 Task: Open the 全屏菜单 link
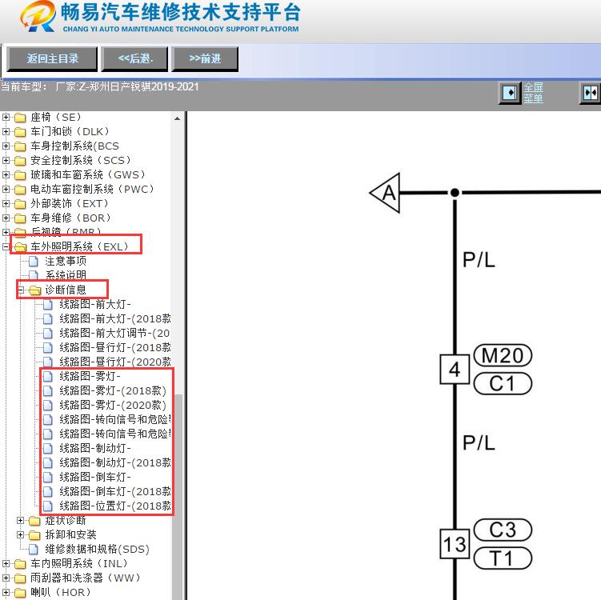pyautogui.click(x=533, y=93)
